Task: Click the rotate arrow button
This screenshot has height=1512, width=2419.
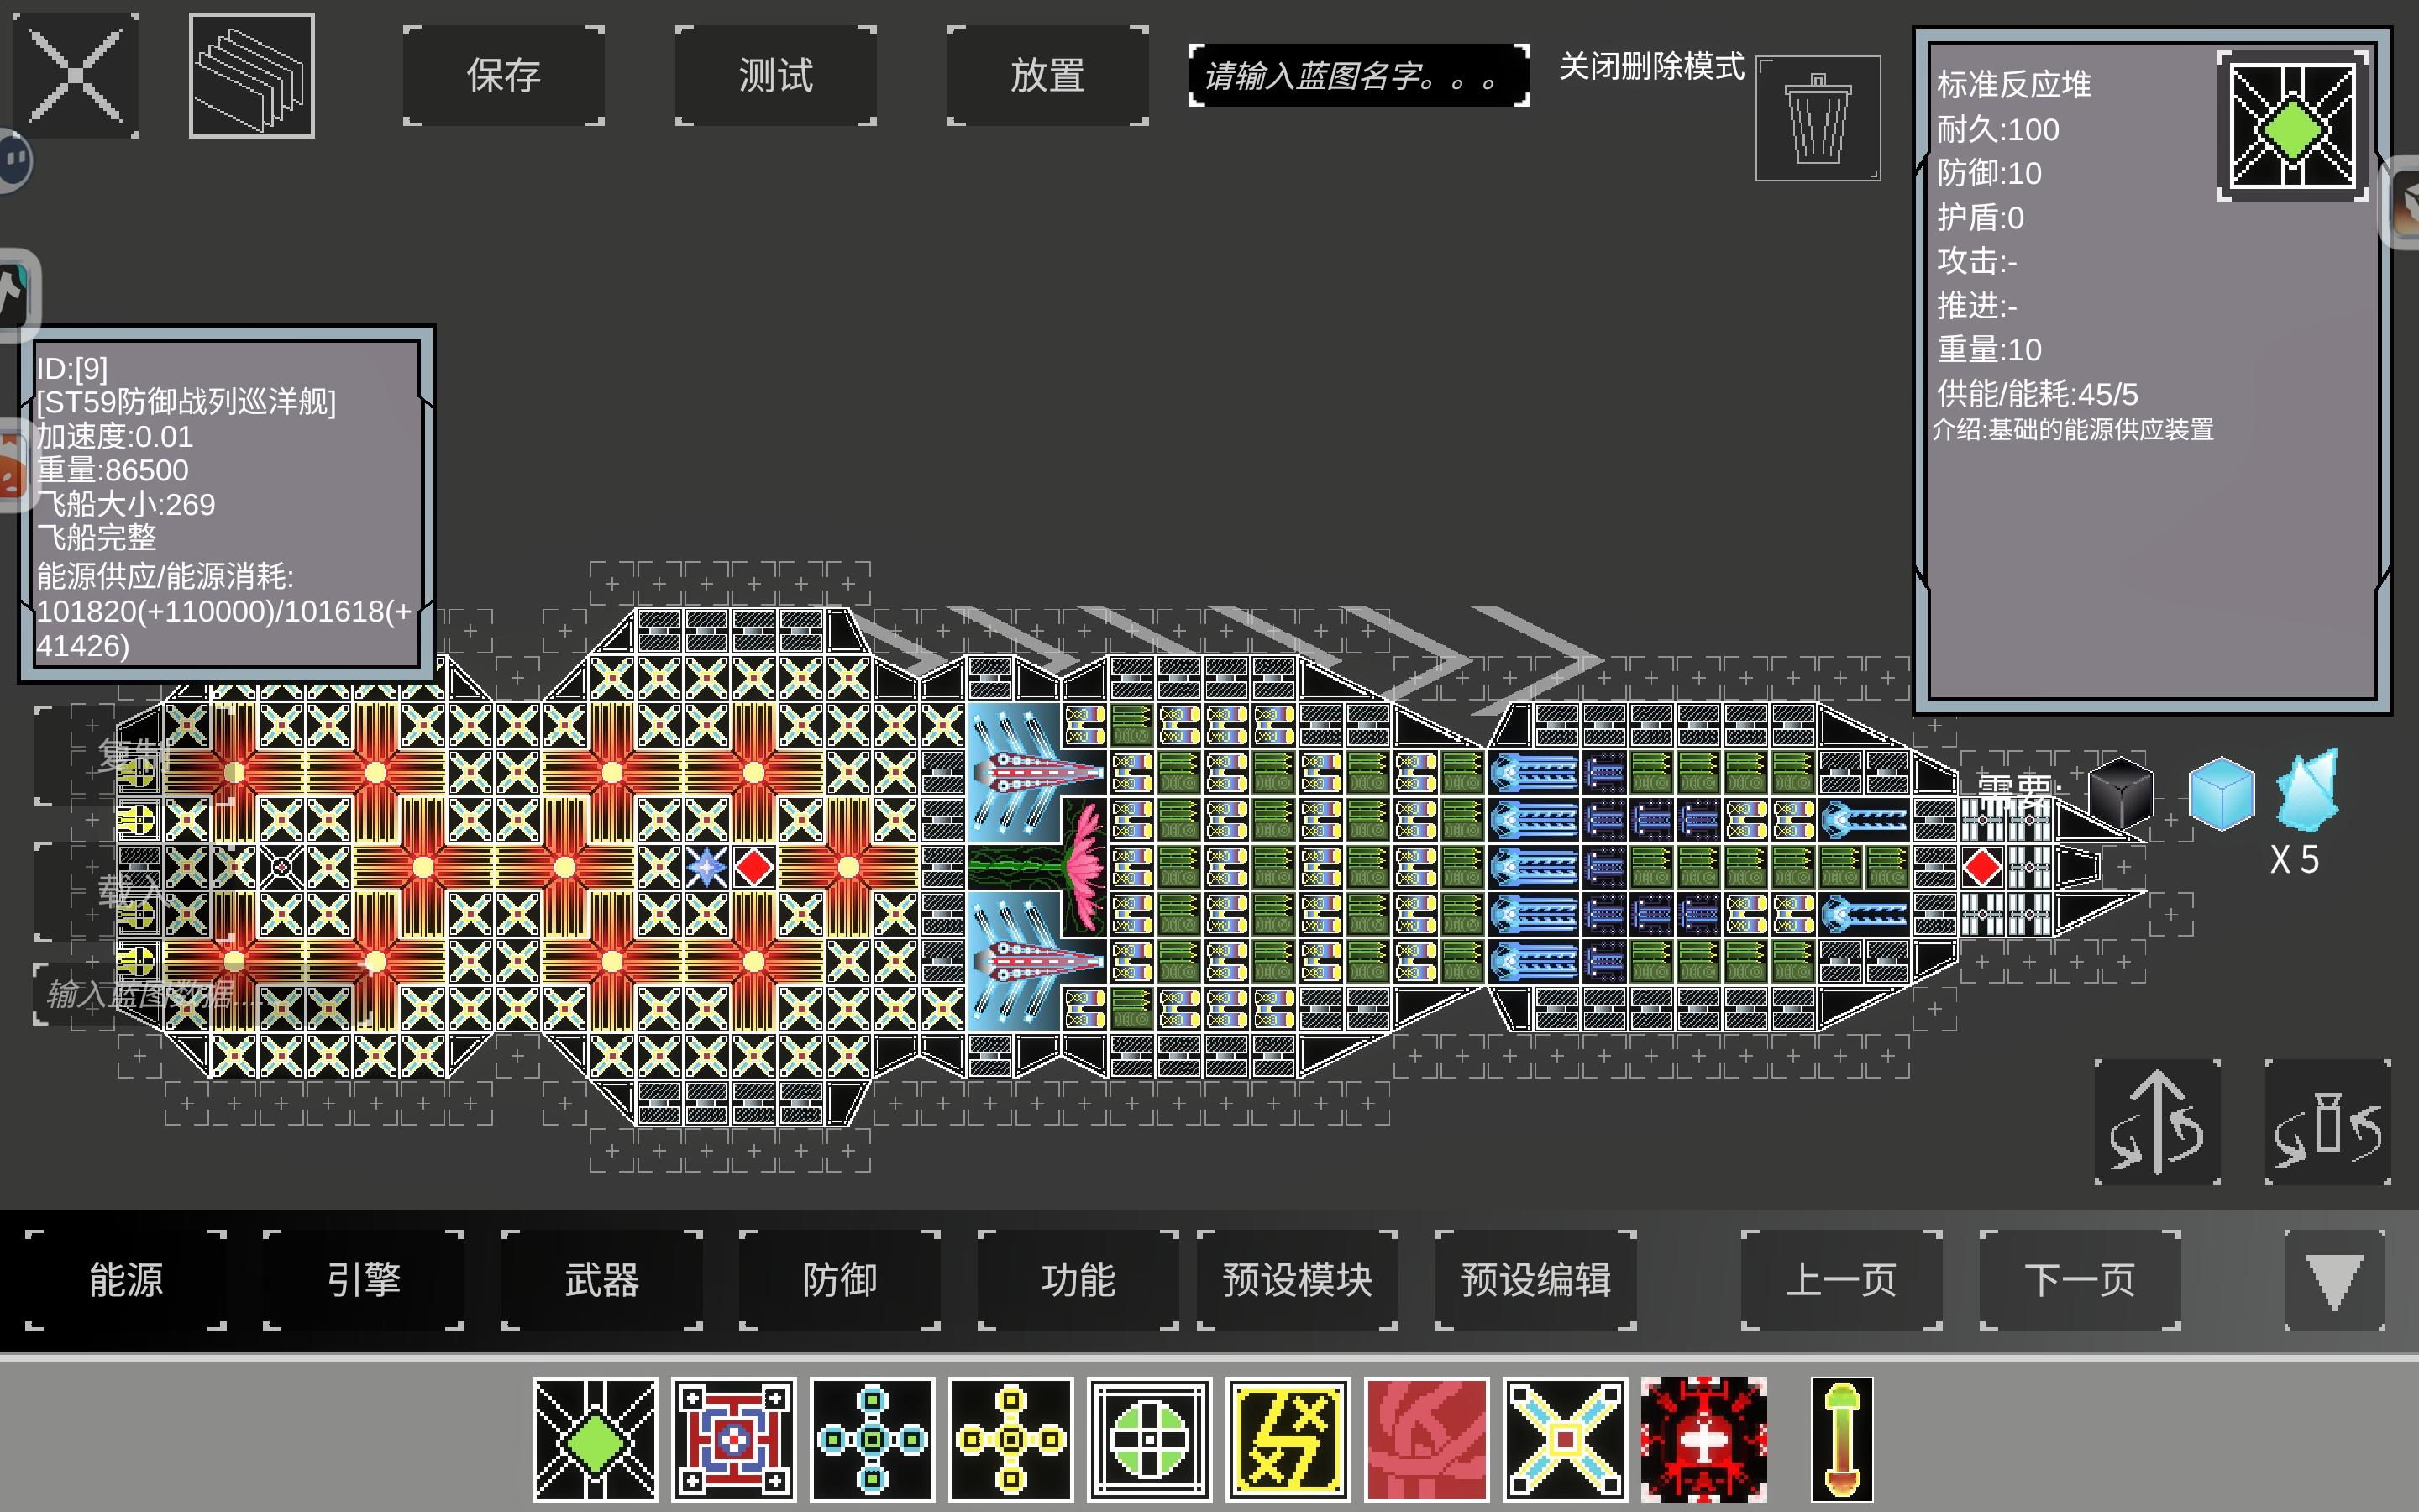Action: 2157,1122
